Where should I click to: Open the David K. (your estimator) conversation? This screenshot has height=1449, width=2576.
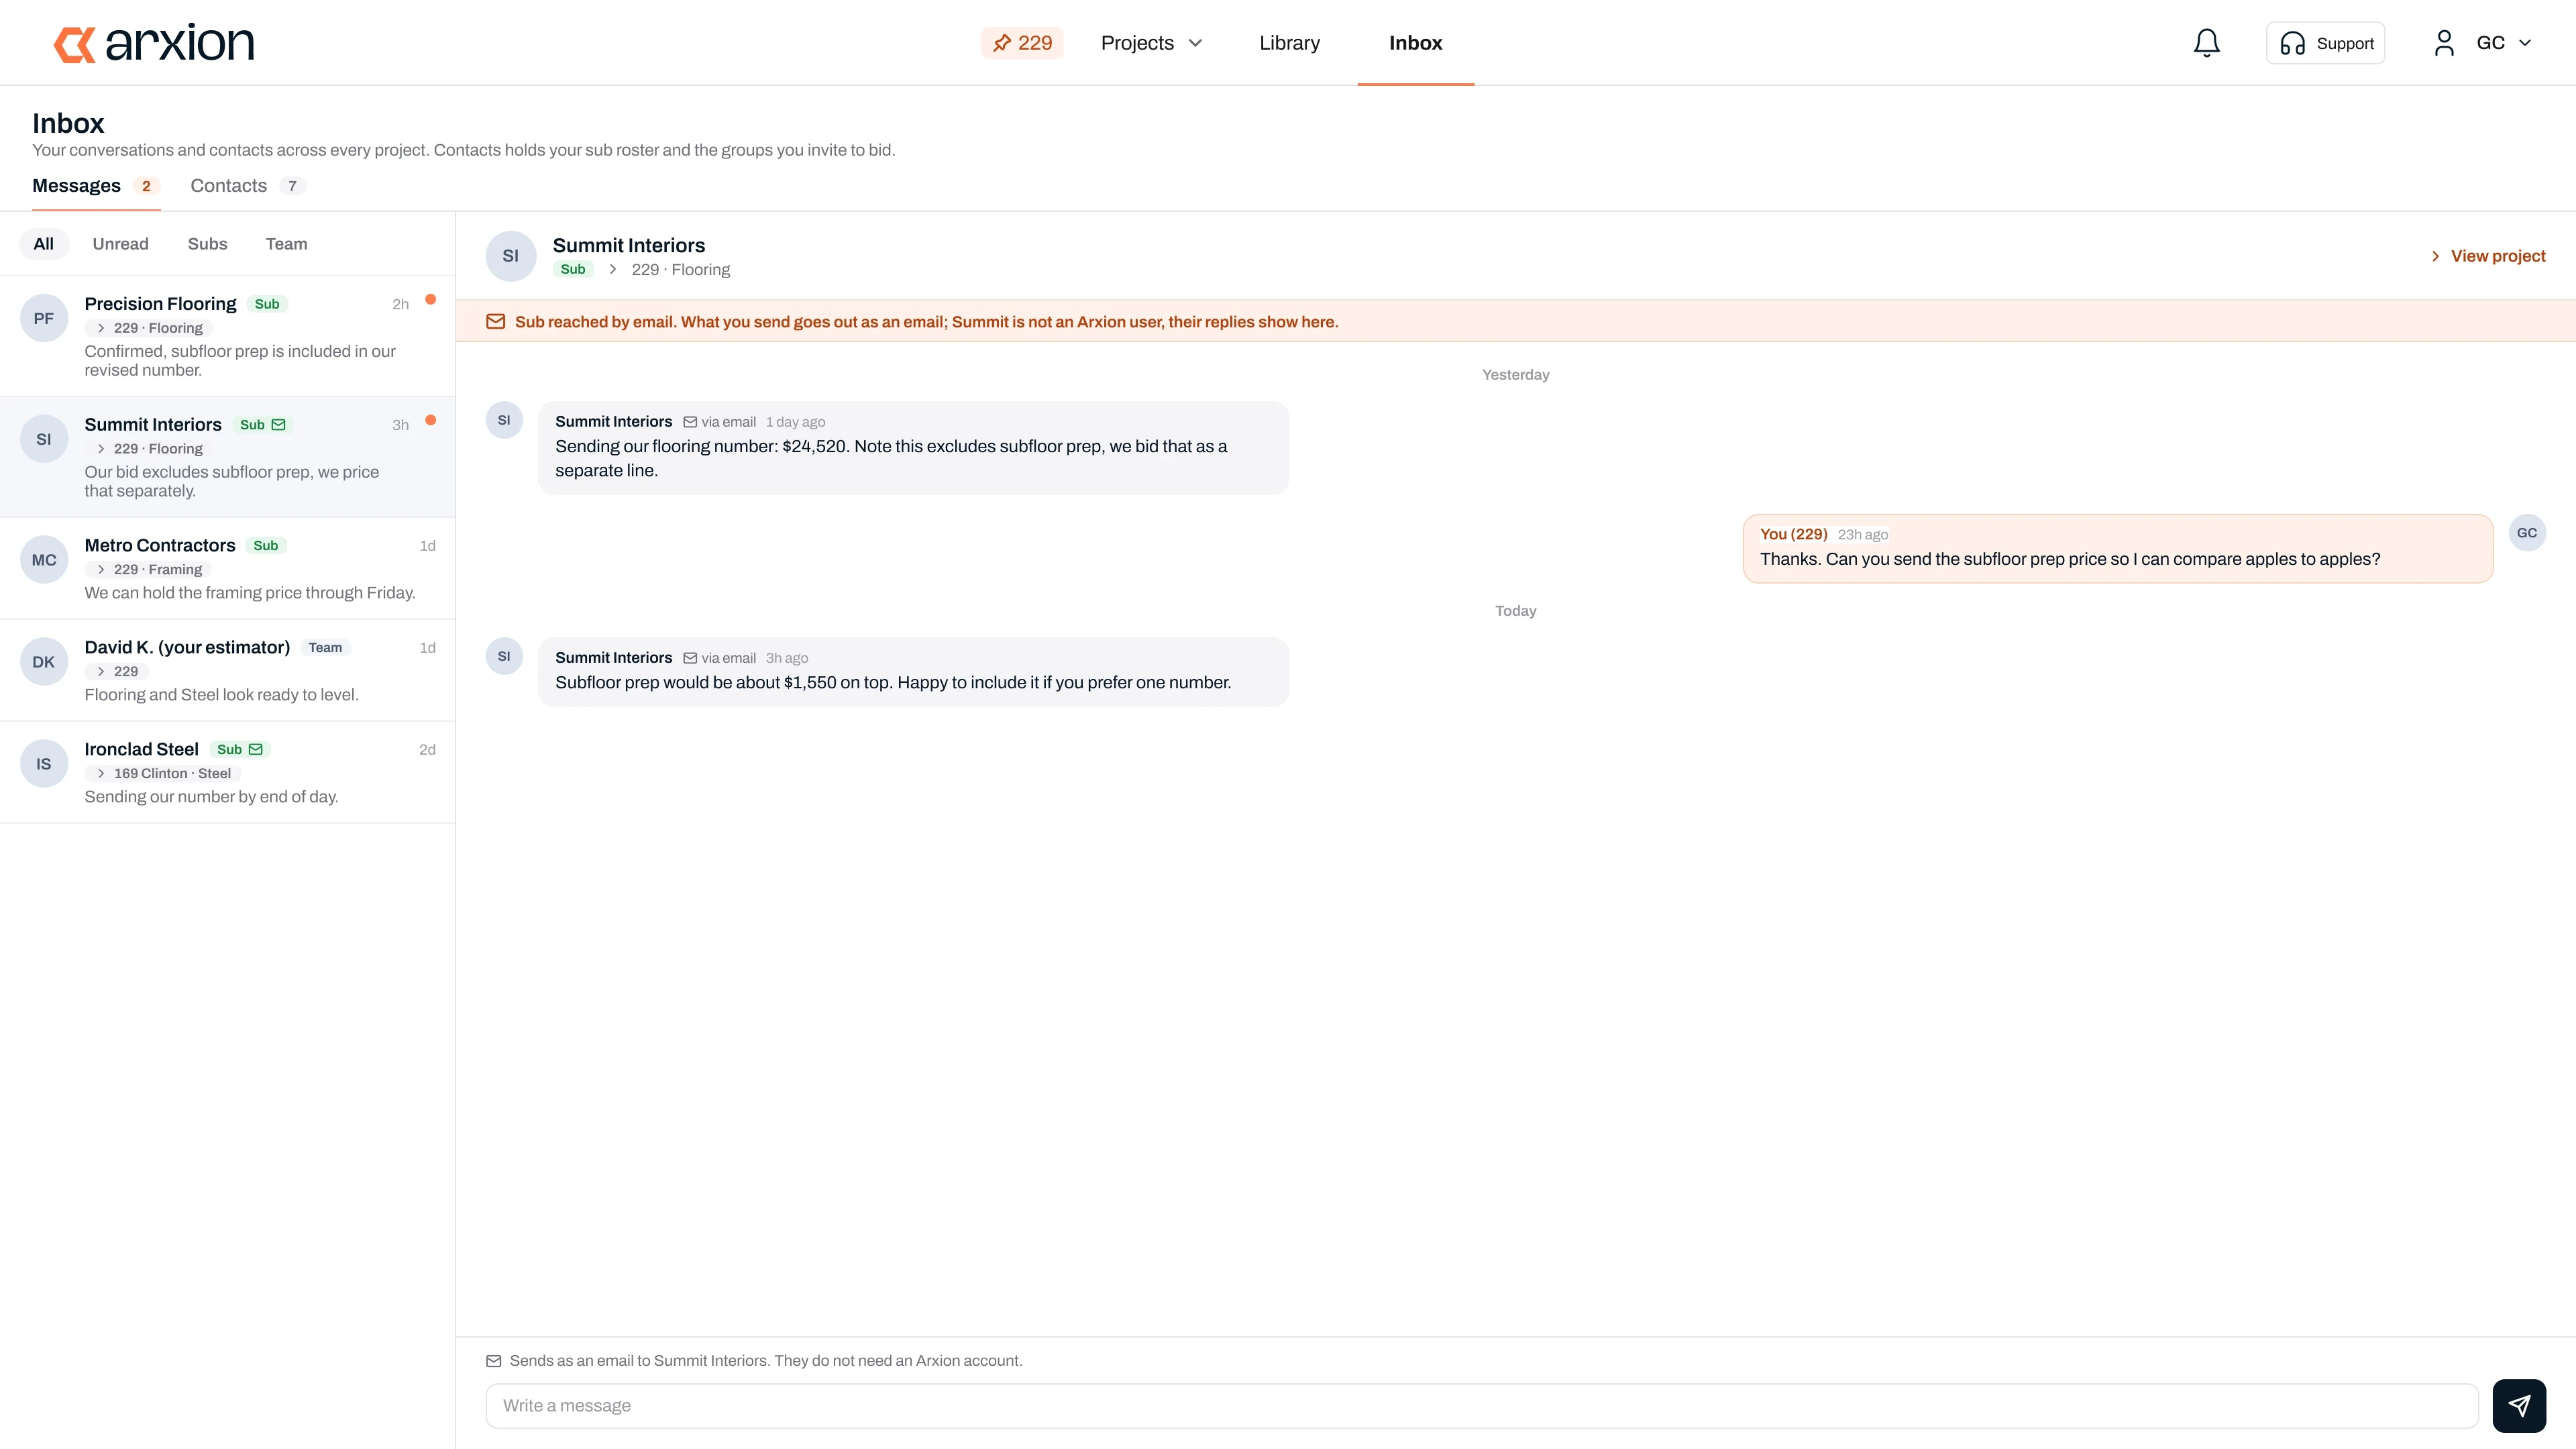(x=227, y=671)
